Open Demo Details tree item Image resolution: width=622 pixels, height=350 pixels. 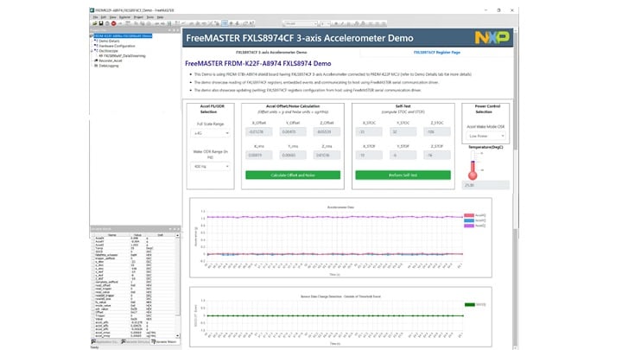point(110,41)
